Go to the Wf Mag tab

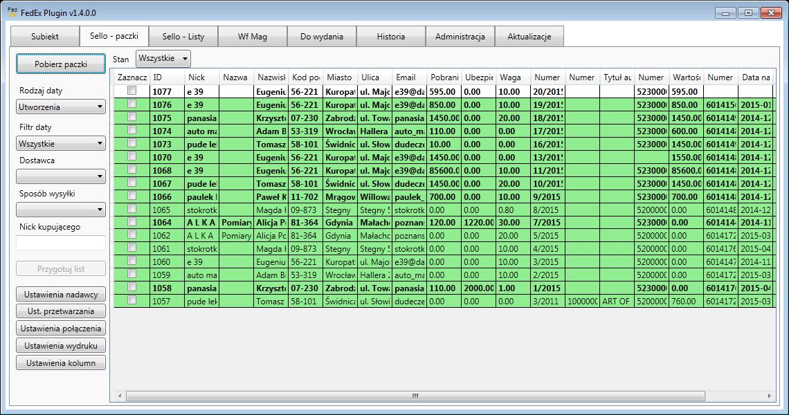(x=253, y=36)
